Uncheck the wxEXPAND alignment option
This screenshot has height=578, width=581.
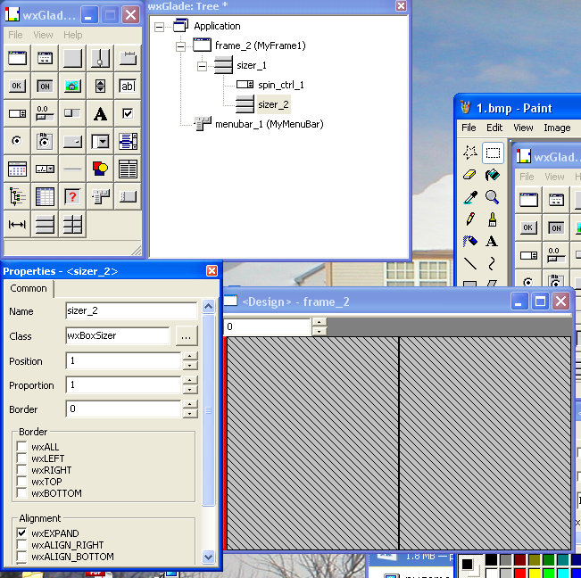point(22,533)
